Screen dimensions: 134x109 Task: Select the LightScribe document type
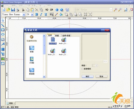click(x=32, y=38)
